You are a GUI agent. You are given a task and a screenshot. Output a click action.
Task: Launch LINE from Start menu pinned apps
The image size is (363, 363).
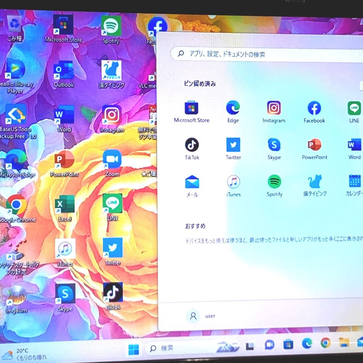click(354, 112)
